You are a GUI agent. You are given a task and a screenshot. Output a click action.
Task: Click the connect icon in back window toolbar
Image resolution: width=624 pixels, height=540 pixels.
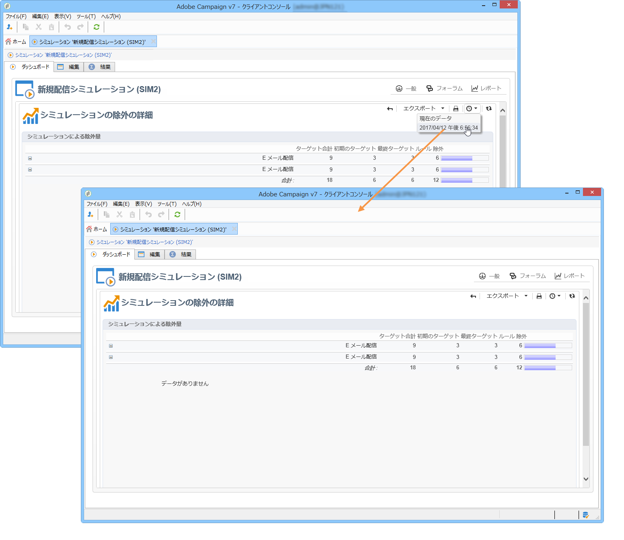click(10, 27)
